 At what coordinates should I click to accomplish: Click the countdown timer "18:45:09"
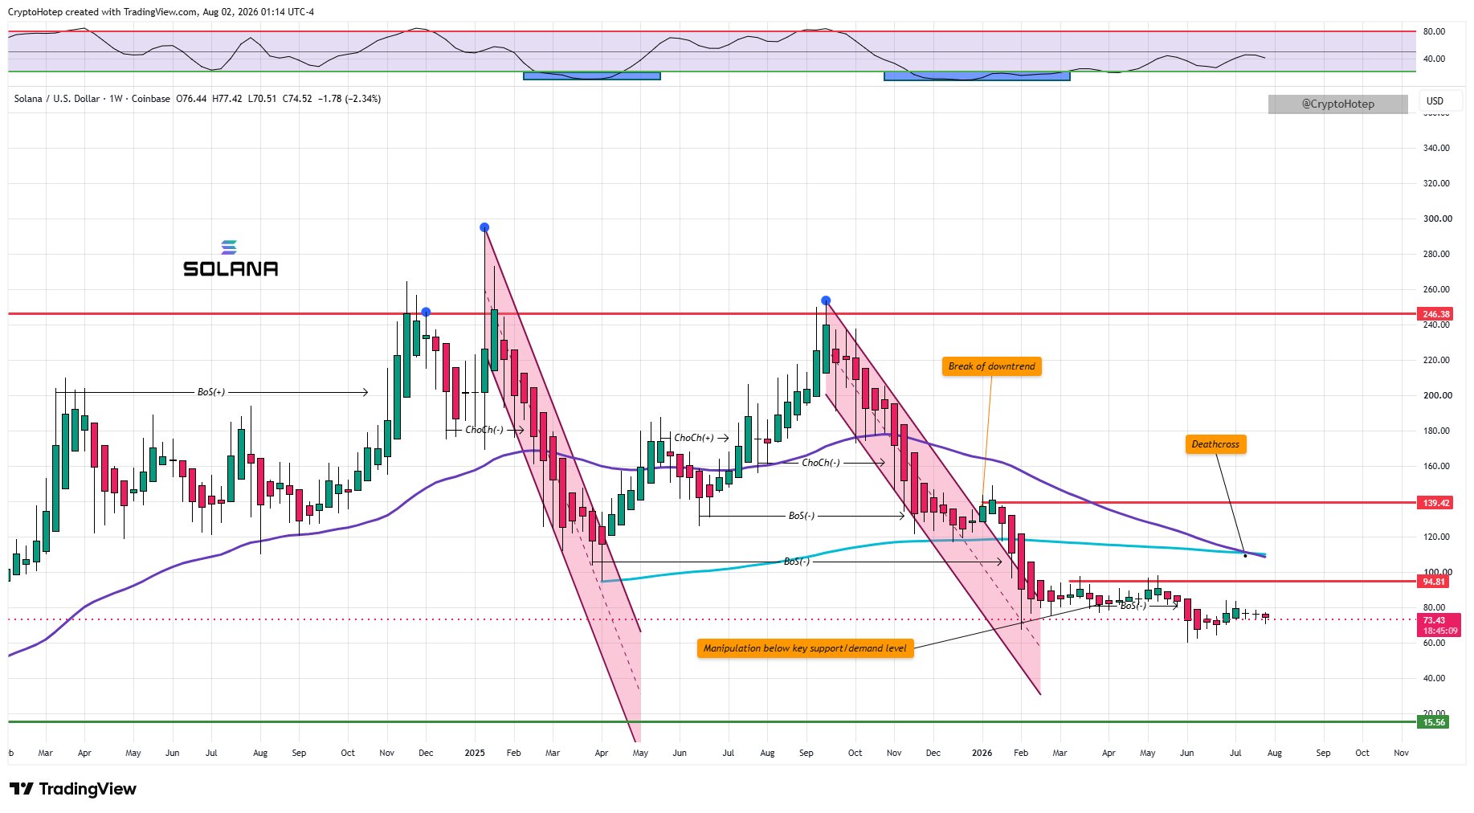1439,631
